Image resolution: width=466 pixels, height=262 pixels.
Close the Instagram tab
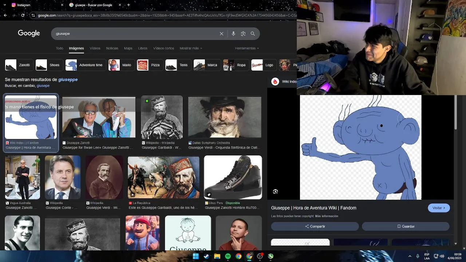62,5
